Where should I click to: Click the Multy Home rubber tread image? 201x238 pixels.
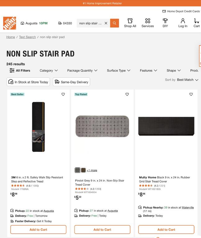pyautogui.click(x=166, y=126)
